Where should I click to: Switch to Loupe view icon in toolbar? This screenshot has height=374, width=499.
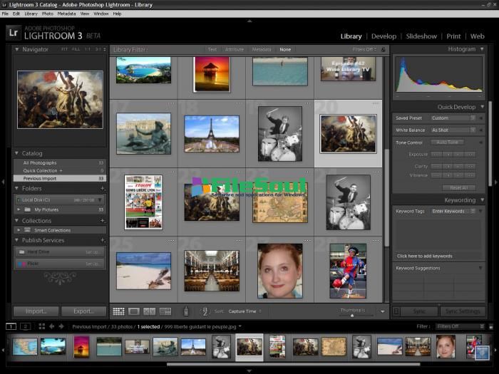pos(133,311)
